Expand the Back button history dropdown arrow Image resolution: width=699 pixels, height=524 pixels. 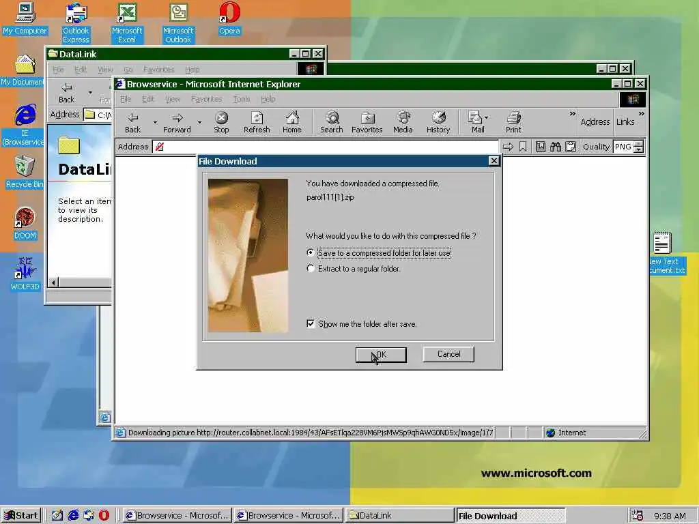pos(155,122)
